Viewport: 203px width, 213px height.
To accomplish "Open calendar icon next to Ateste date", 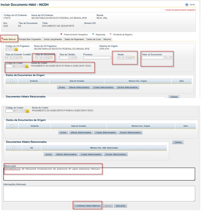I will [133, 58].
